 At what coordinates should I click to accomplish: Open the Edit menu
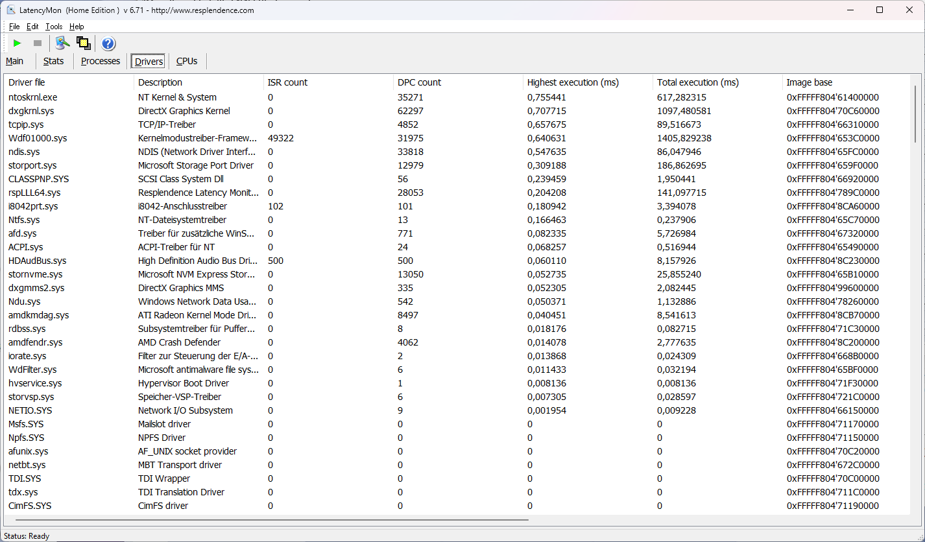pyautogui.click(x=32, y=27)
